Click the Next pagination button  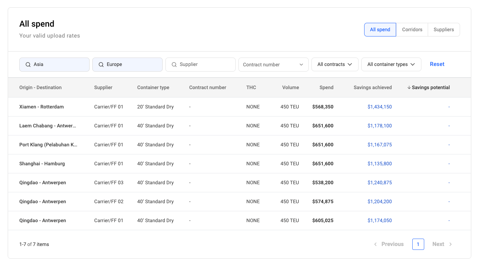coord(442,244)
